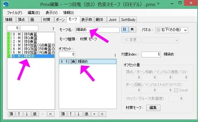The width and height of the screenshot is (198, 122).
Task: Toggle the Local checkbox
Action: coord(176,90)
